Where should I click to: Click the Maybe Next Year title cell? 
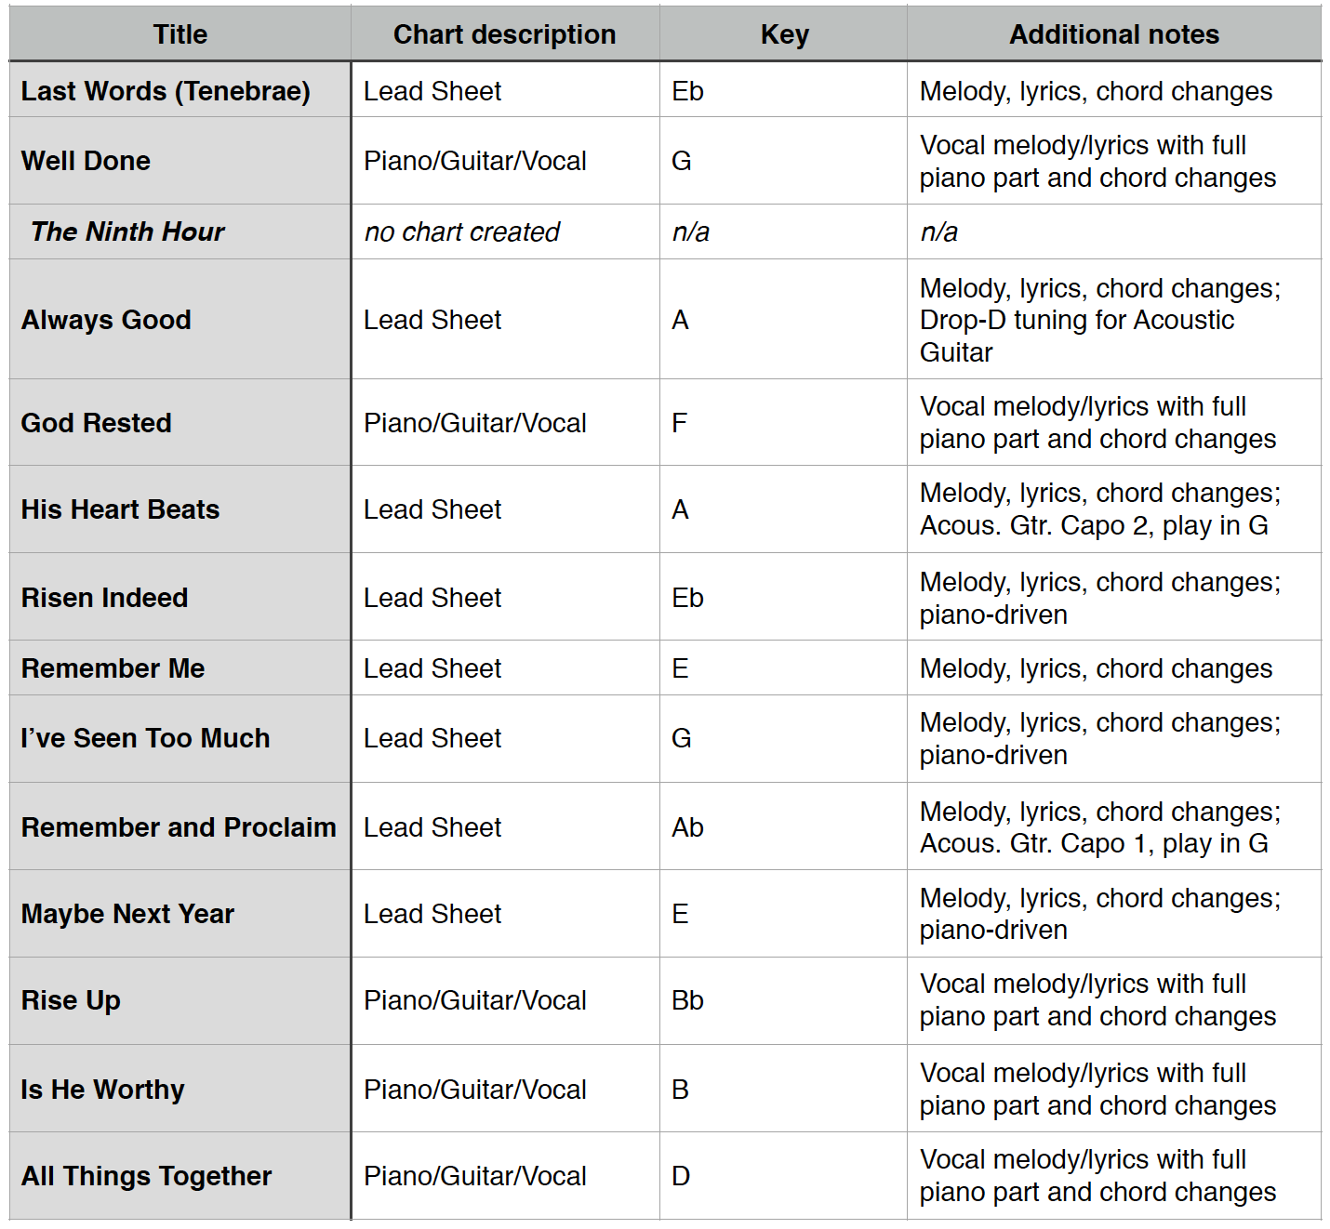(x=128, y=914)
